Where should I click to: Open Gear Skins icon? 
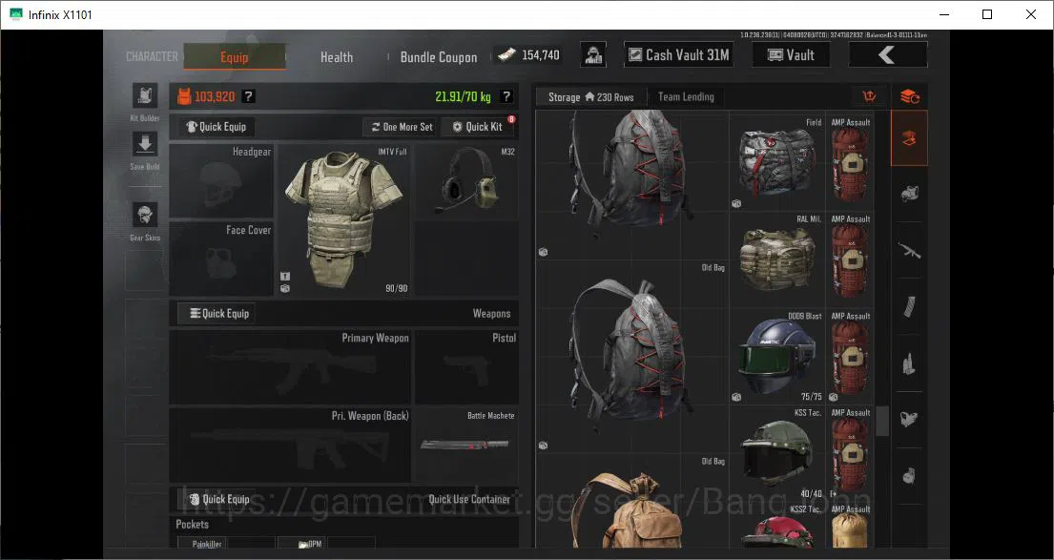click(145, 215)
